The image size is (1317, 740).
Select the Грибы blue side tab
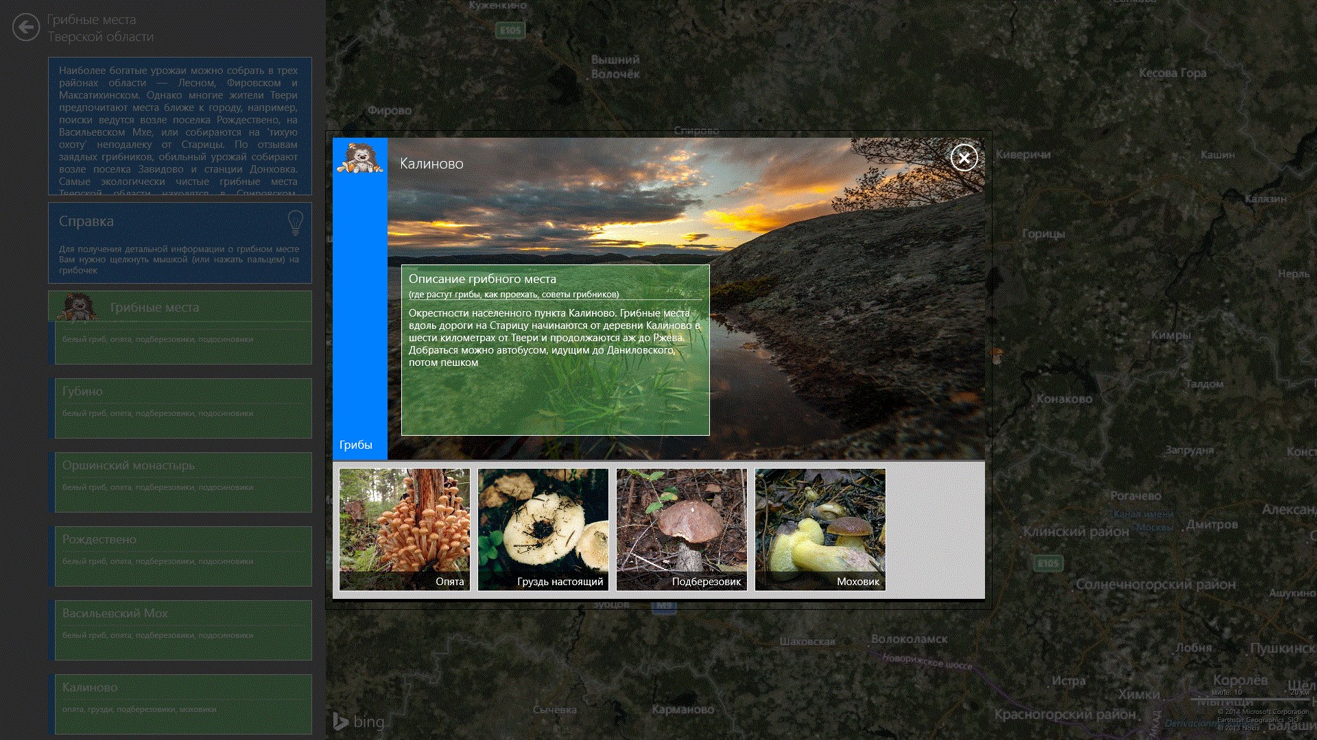[360, 299]
